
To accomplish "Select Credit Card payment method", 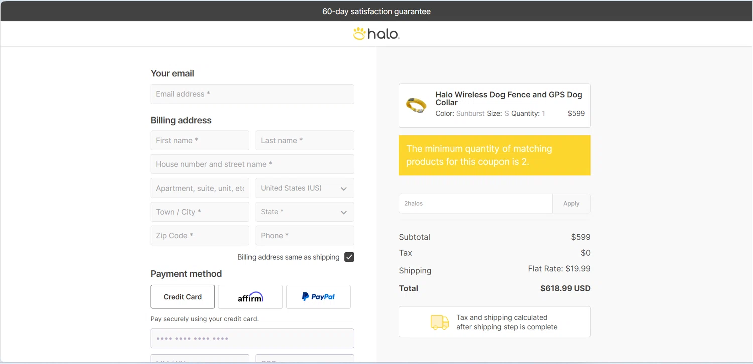I will point(183,297).
